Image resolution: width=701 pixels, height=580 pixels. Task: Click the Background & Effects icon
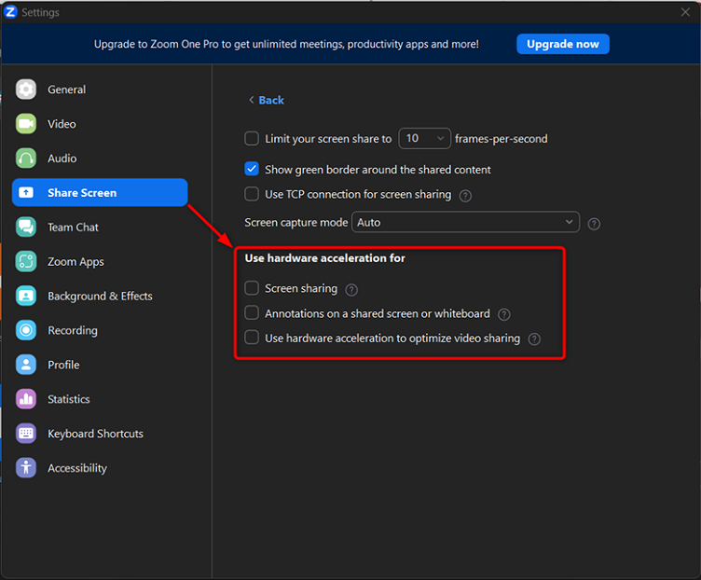[26, 296]
